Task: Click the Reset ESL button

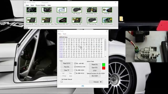Action: coord(95,64)
